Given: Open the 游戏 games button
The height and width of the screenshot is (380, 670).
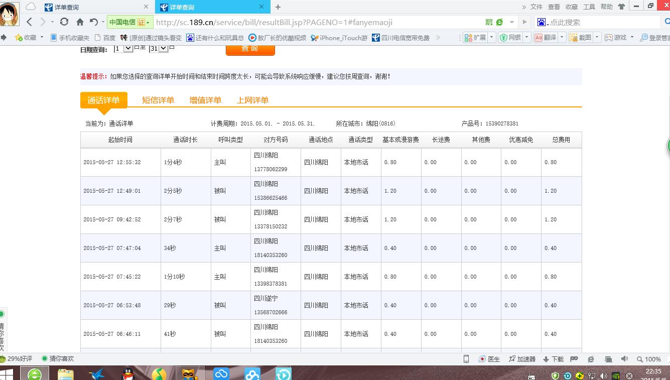Looking at the screenshot, I should 616,38.
